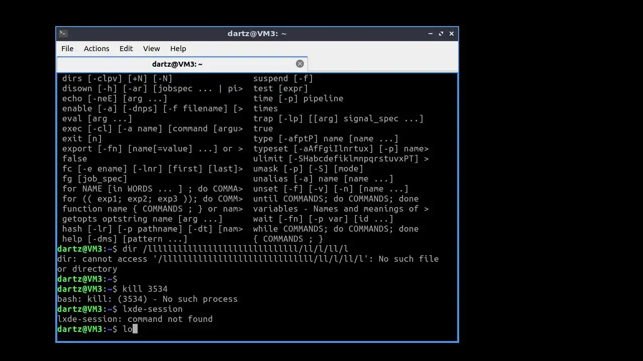Click 'trap [-lp] [[arg] signal_spec ...]' entry

(x=339, y=118)
